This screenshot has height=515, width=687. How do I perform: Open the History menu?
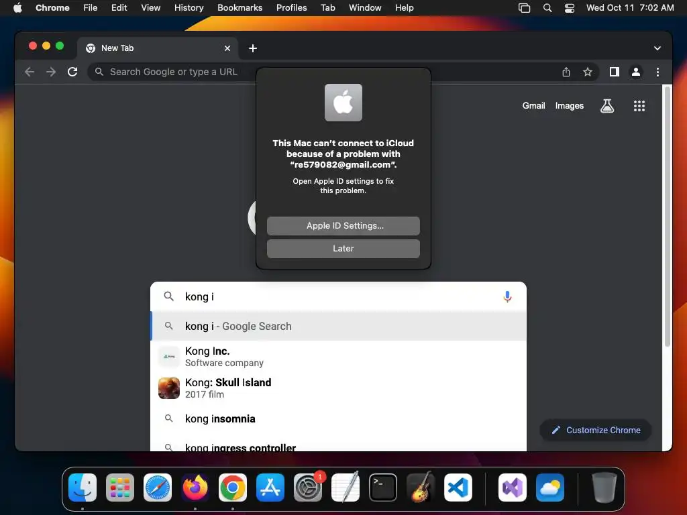tap(189, 7)
